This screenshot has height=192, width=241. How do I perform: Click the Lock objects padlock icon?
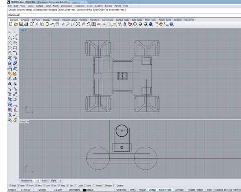pos(125,24)
